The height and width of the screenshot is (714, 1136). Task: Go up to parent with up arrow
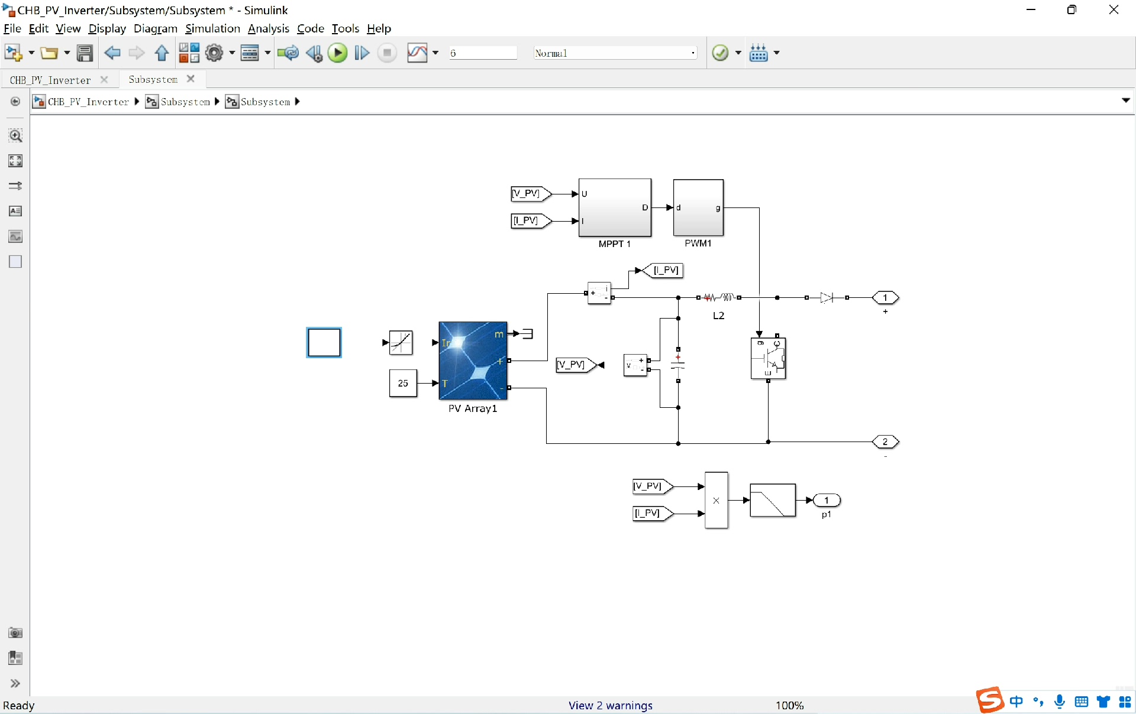[x=162, y=53]
